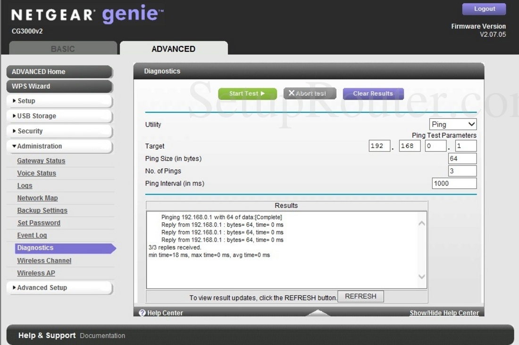This screenshot has height=345, width=519.
Task: Open the Network Map page
Action: 37,198
